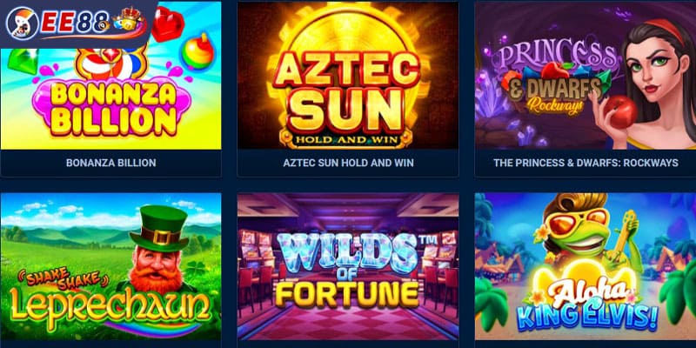
Task: Launch the Shake Shake Leprechaun game
Action: (111, 266)
